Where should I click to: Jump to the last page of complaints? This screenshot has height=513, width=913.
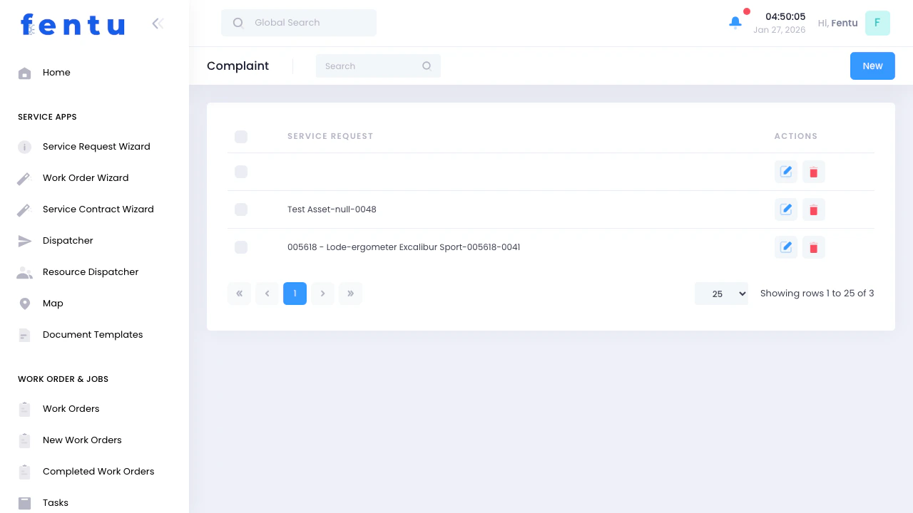click(350, 293)
